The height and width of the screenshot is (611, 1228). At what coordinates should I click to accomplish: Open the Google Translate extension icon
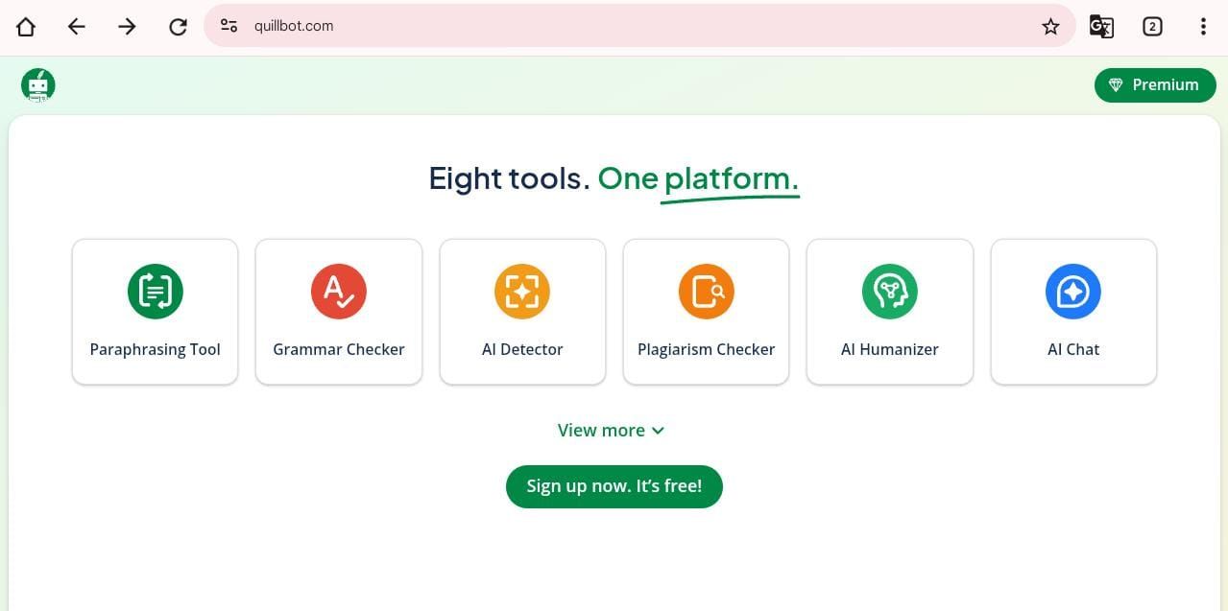1101,26
